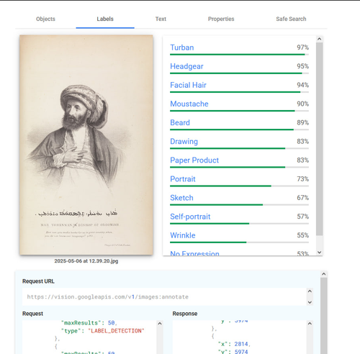Screen dimensions: 360x354
Task: Click the labels list scroll-down arrow
Action: pyautogui.click(x=319, y=252)
